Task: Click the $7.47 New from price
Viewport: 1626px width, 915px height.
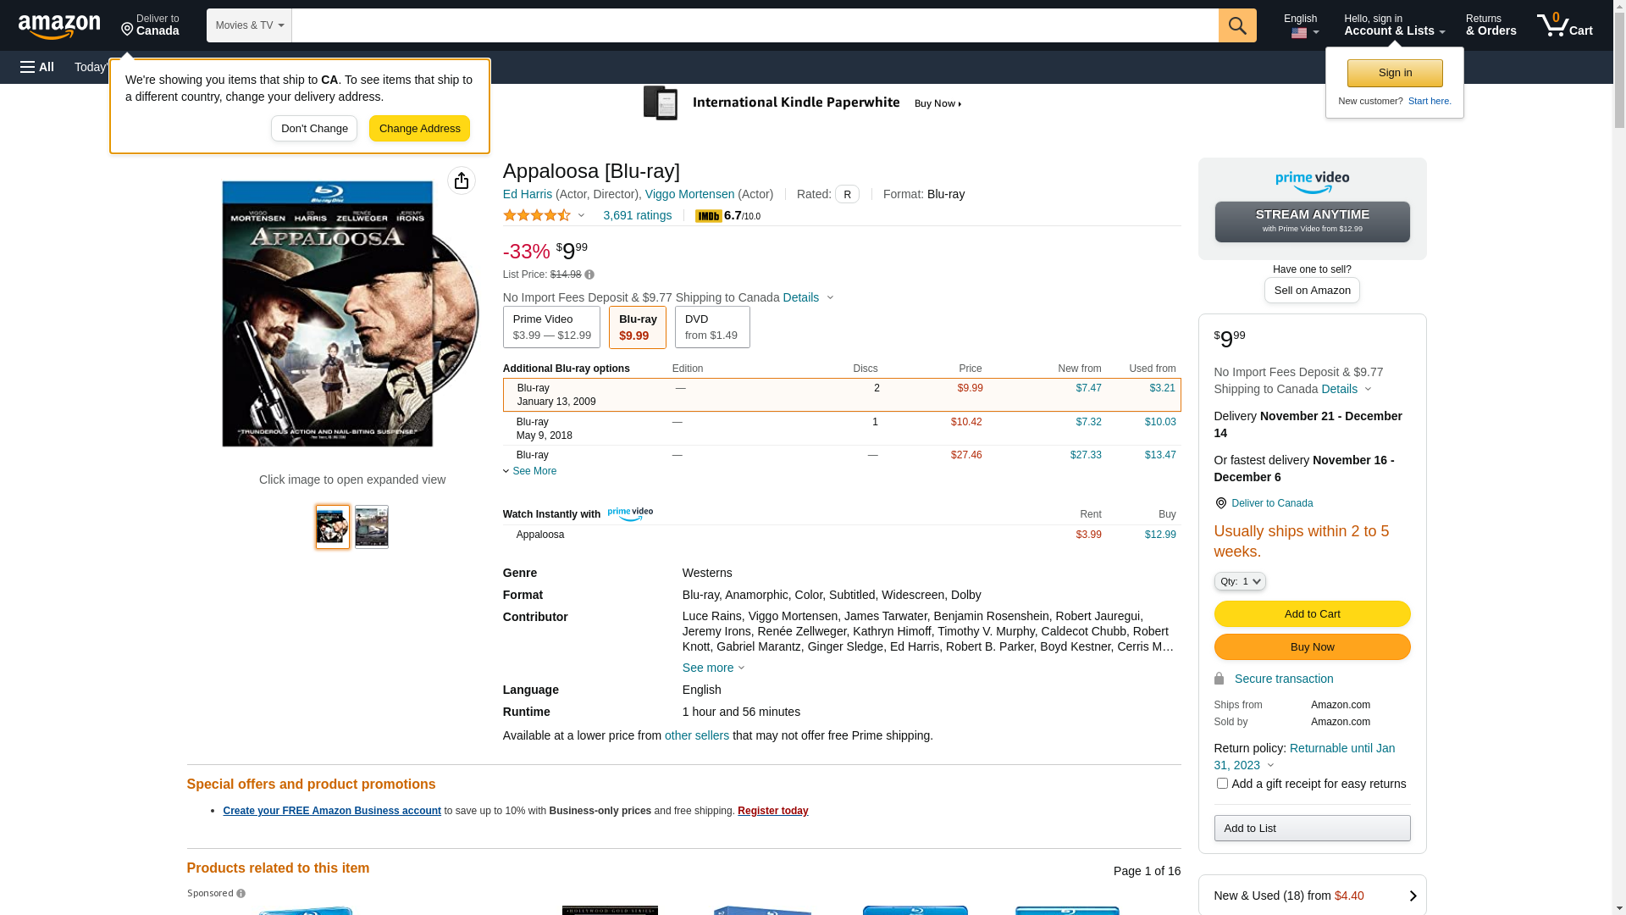Action: point(1088,389)
